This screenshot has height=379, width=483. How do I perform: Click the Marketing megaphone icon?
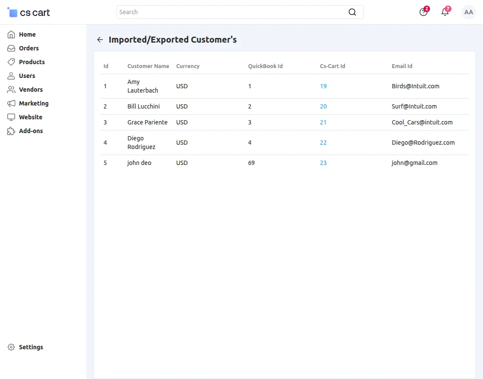[11, 103]
